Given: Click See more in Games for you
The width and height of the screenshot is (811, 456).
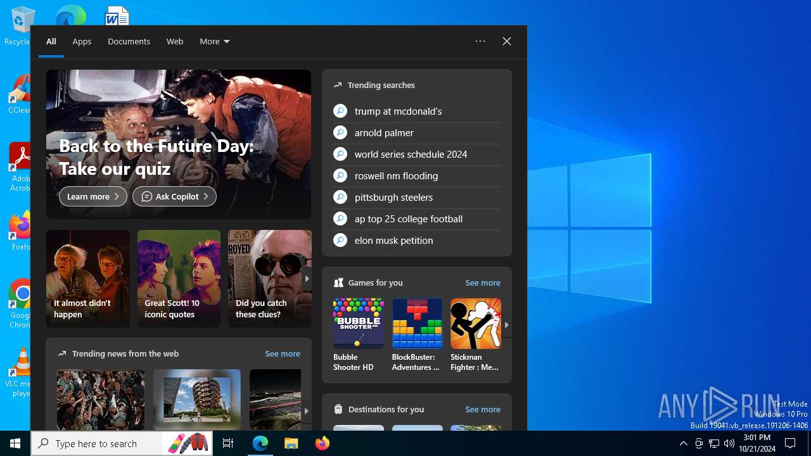Looking at the screenshot, I should click(x=483, y=282).
